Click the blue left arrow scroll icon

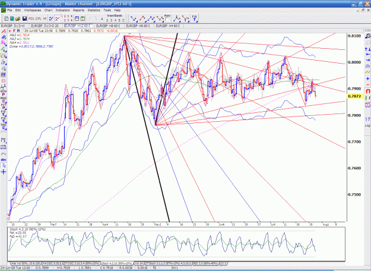tap(367, 55)
